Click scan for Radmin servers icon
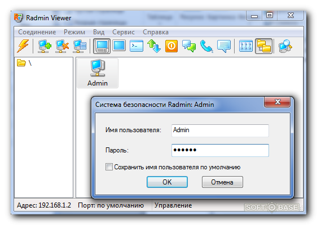 pyautogui.click(x=285, y=46)
